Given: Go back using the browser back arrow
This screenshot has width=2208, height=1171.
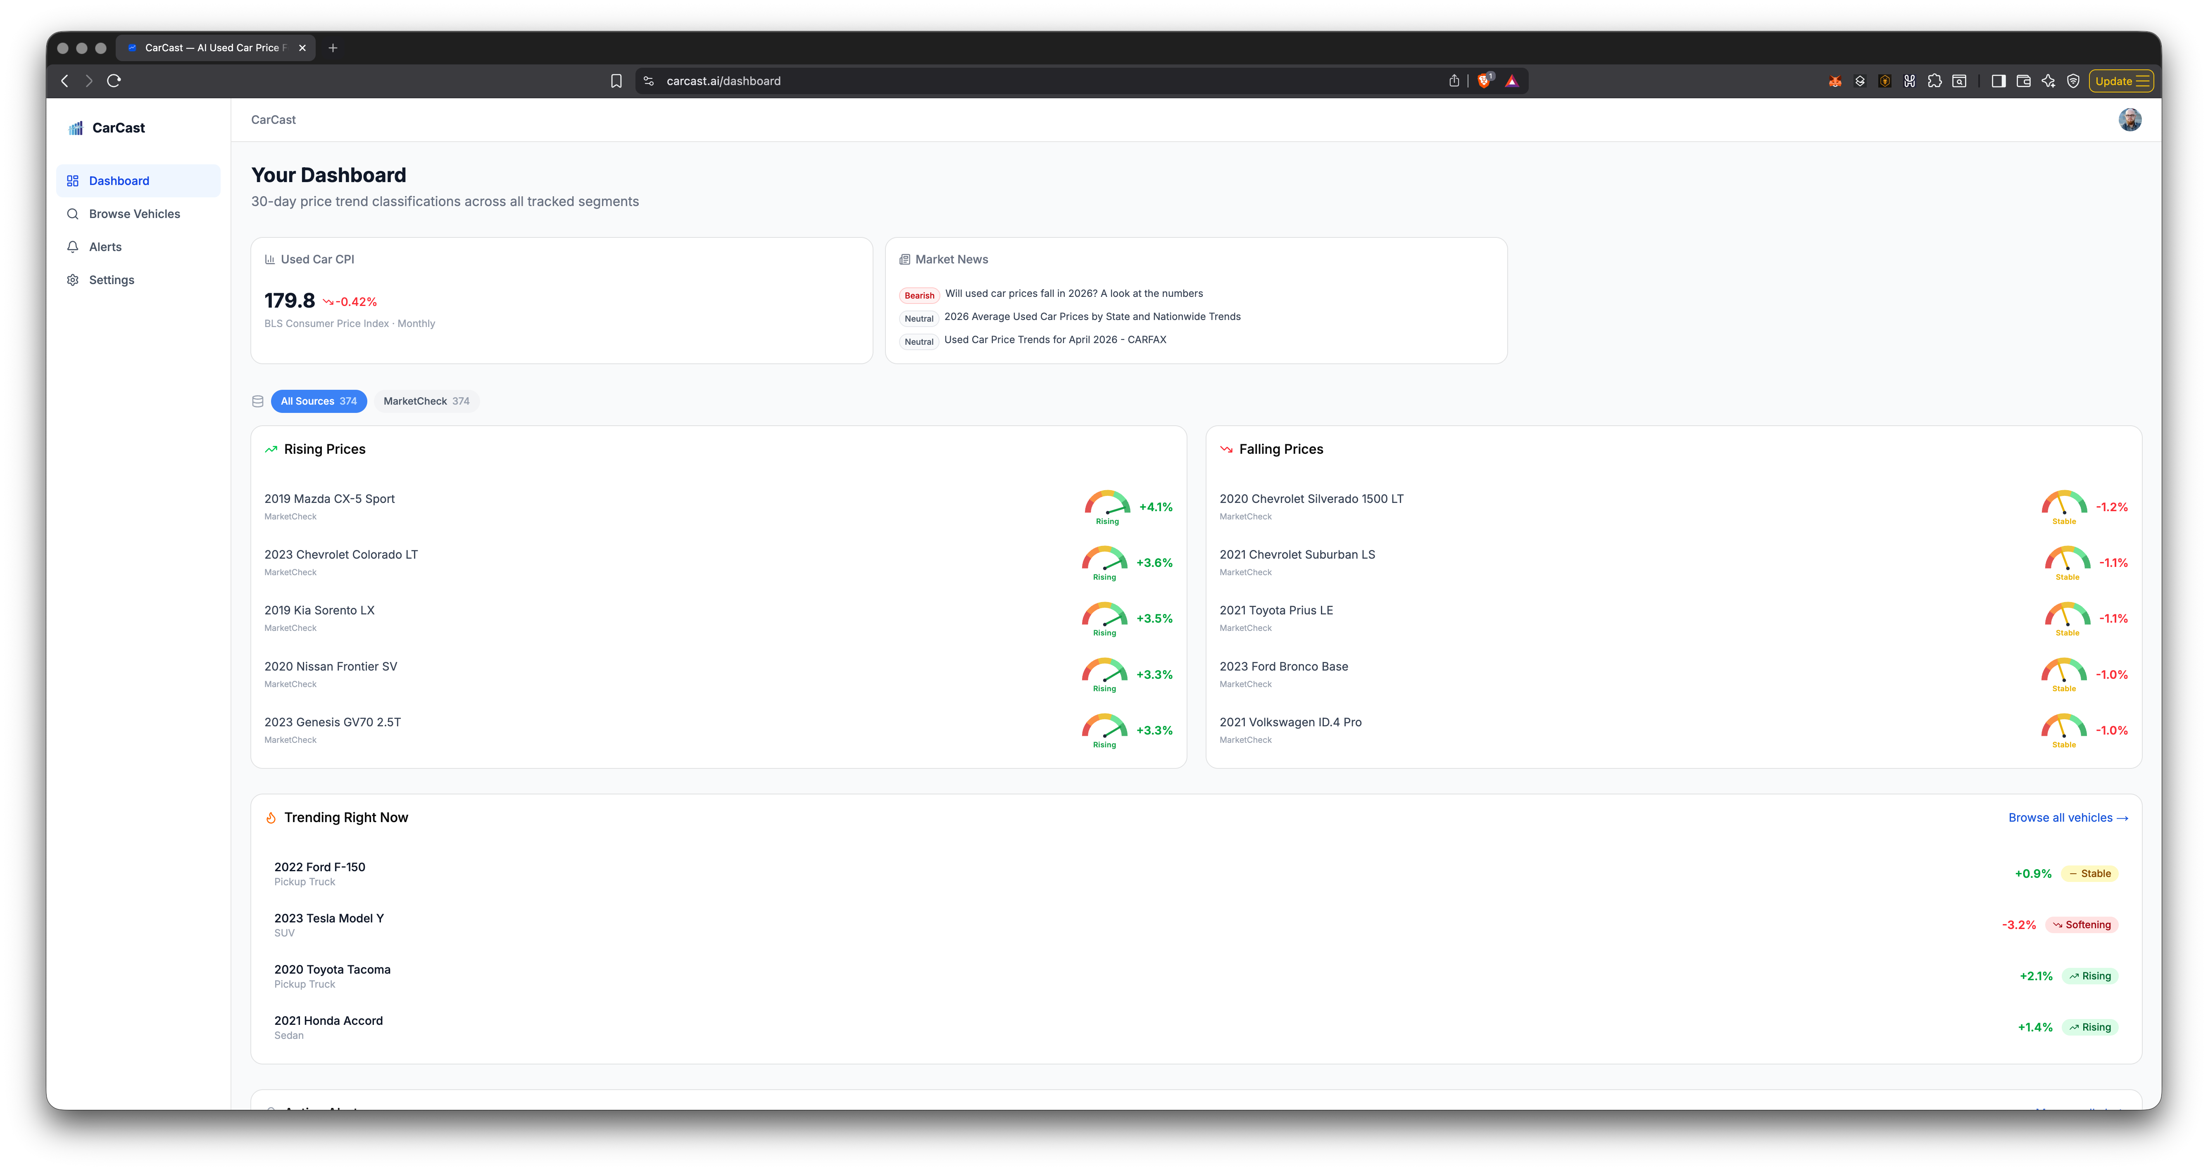Looking at the screenshot, I should coord(65,81).
